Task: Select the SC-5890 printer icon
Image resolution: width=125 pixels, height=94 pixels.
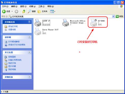Action: coord(93,23)
